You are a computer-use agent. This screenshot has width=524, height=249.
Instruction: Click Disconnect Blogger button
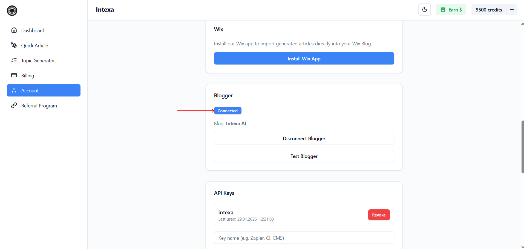pyautogui.click(x=304, y=138)
